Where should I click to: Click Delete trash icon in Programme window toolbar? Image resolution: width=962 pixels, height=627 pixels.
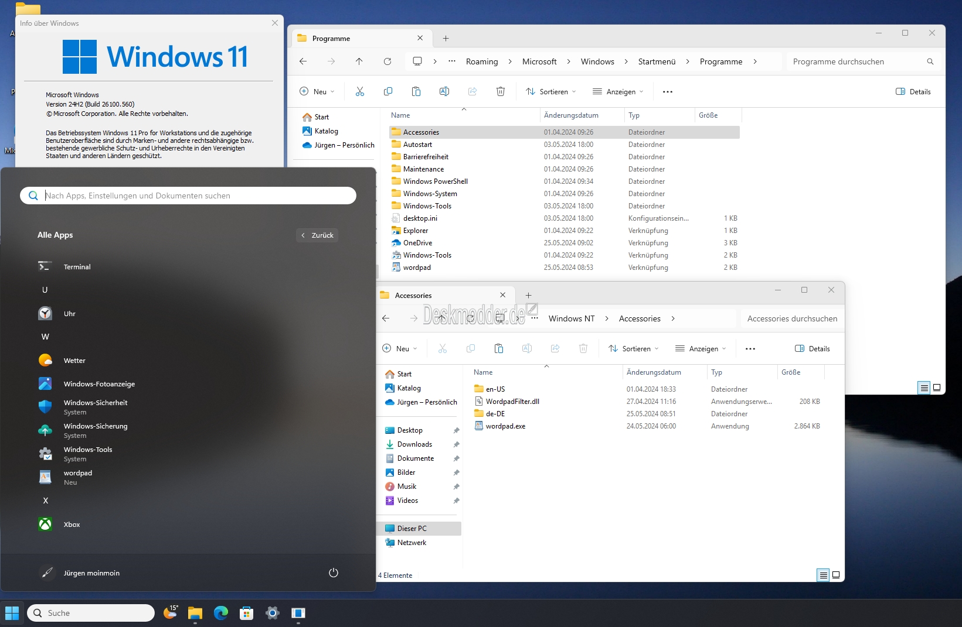point(501,91)
